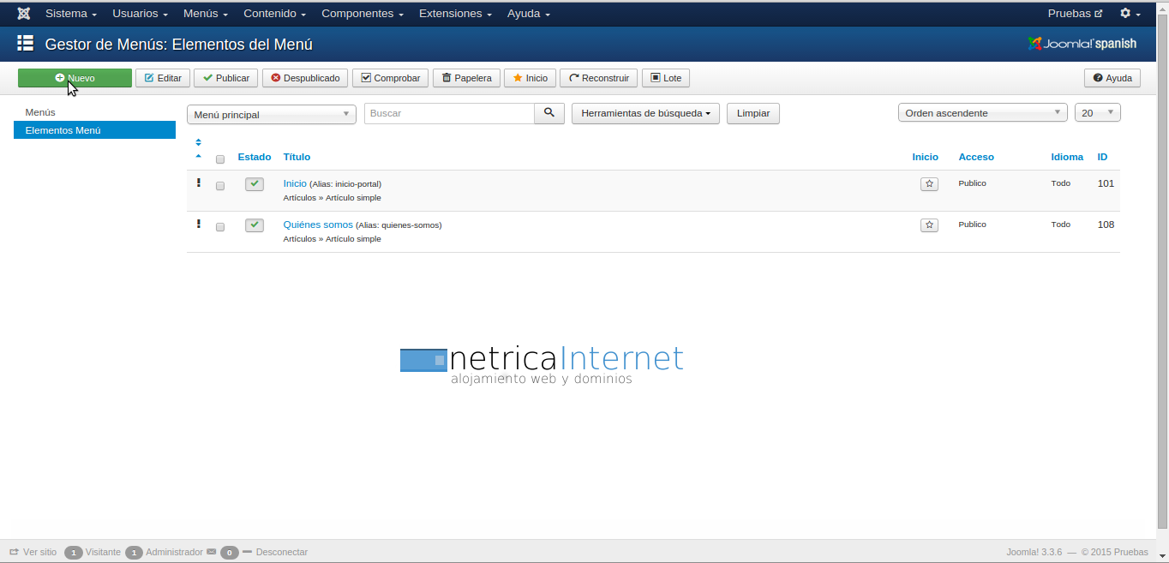
Task: Click the Reconstruir rebuild button
Action: (x=598, y=78)
